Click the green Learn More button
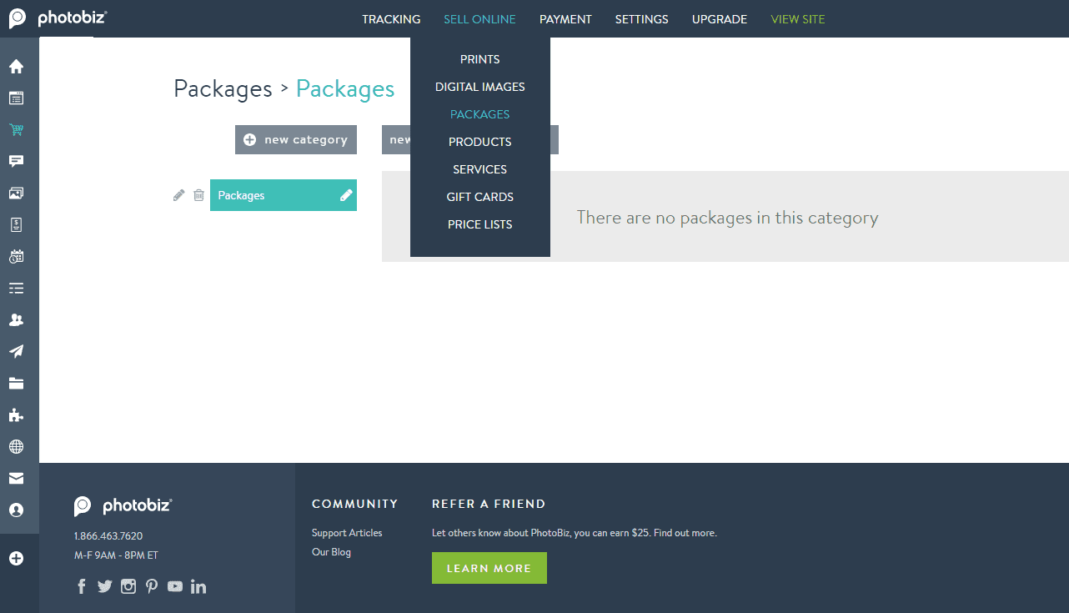 tap(489, 568)
